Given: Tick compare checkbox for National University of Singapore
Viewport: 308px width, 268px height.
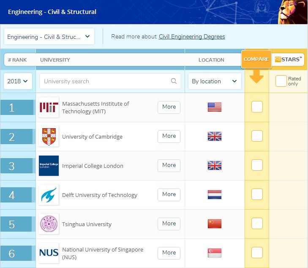Looking at the screenshot, I should coord(257,252).
